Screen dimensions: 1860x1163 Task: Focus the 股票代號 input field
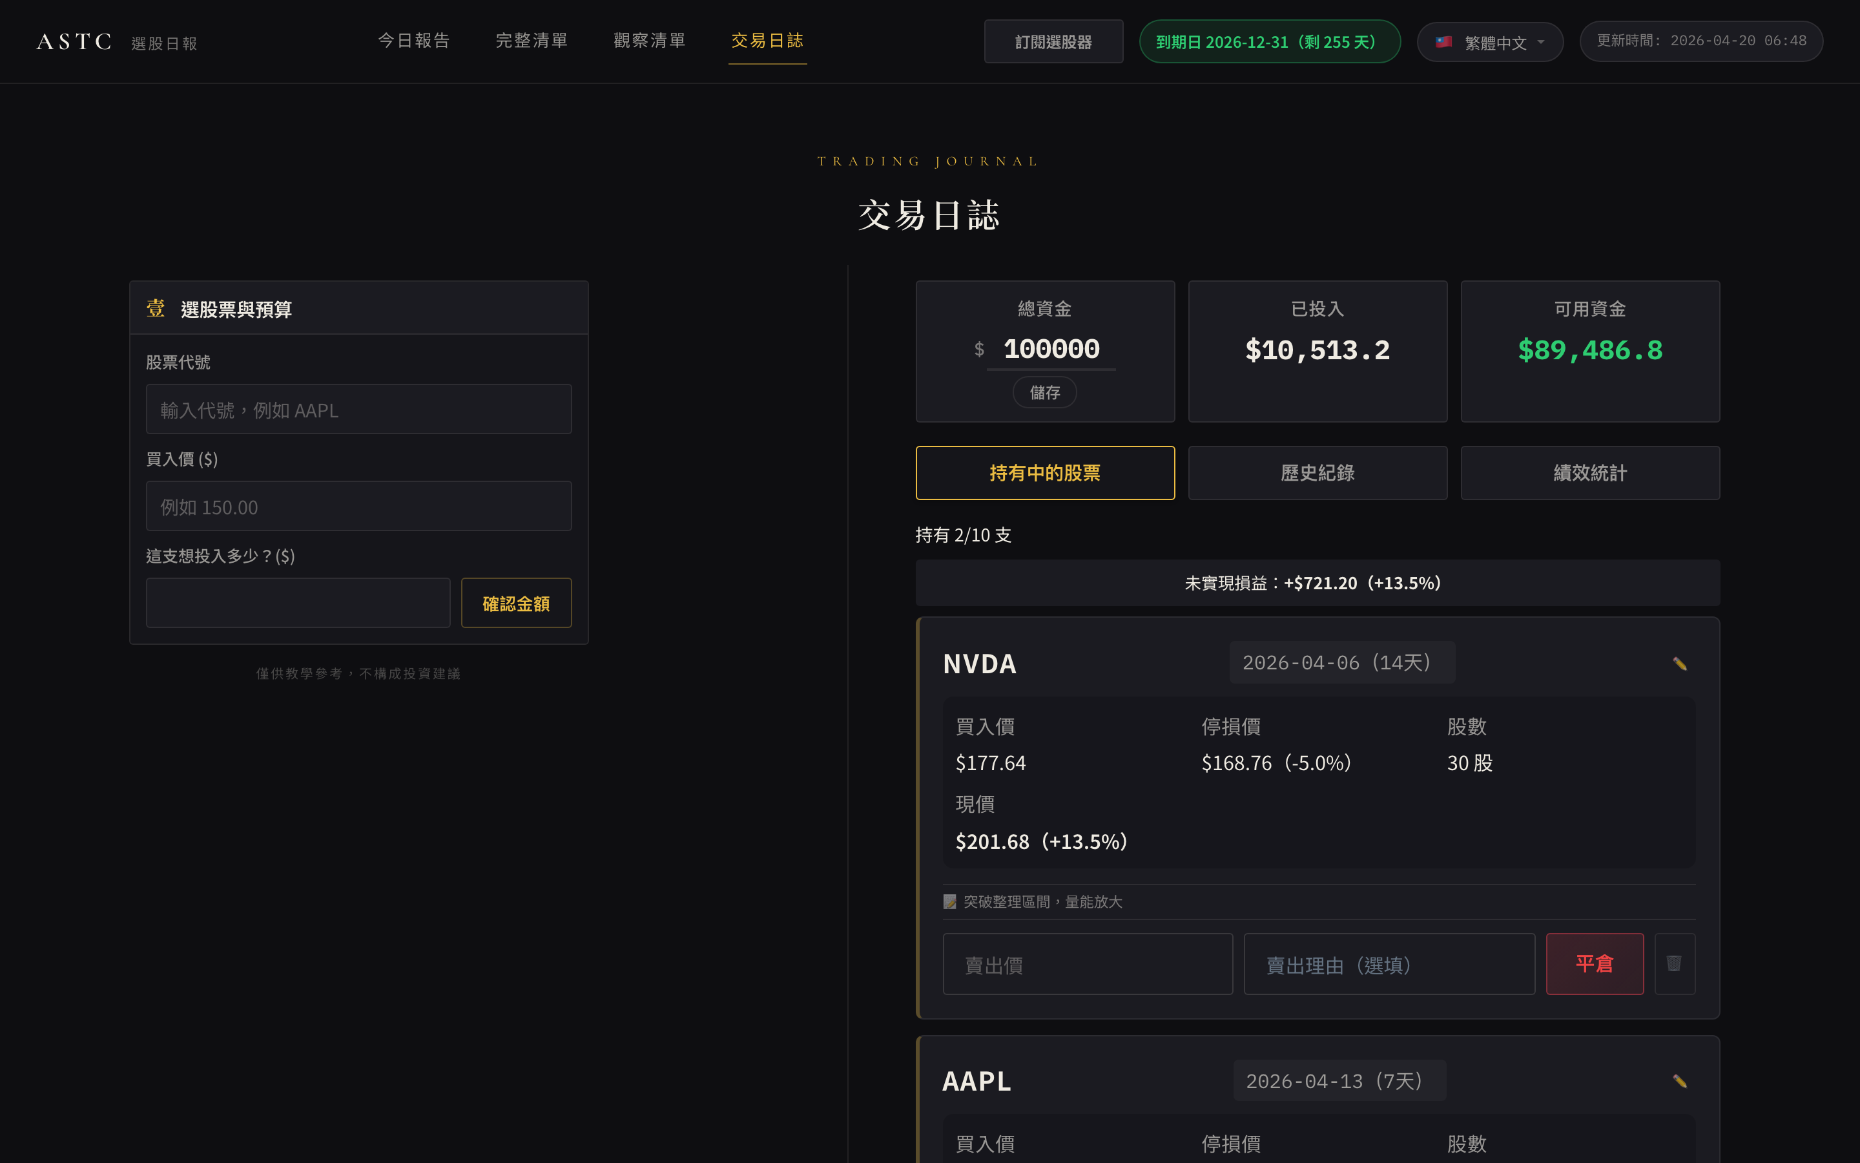click(x=358, y=409)
